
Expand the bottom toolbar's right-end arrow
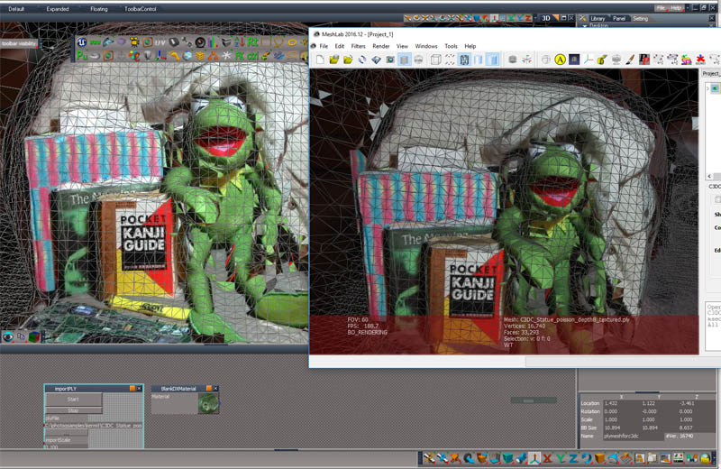(x=715, y=458)
